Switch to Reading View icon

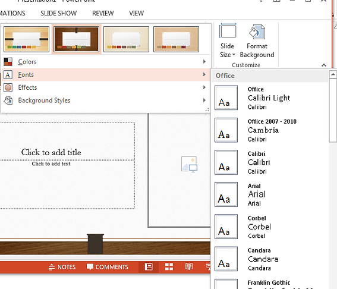click(188, 267)
